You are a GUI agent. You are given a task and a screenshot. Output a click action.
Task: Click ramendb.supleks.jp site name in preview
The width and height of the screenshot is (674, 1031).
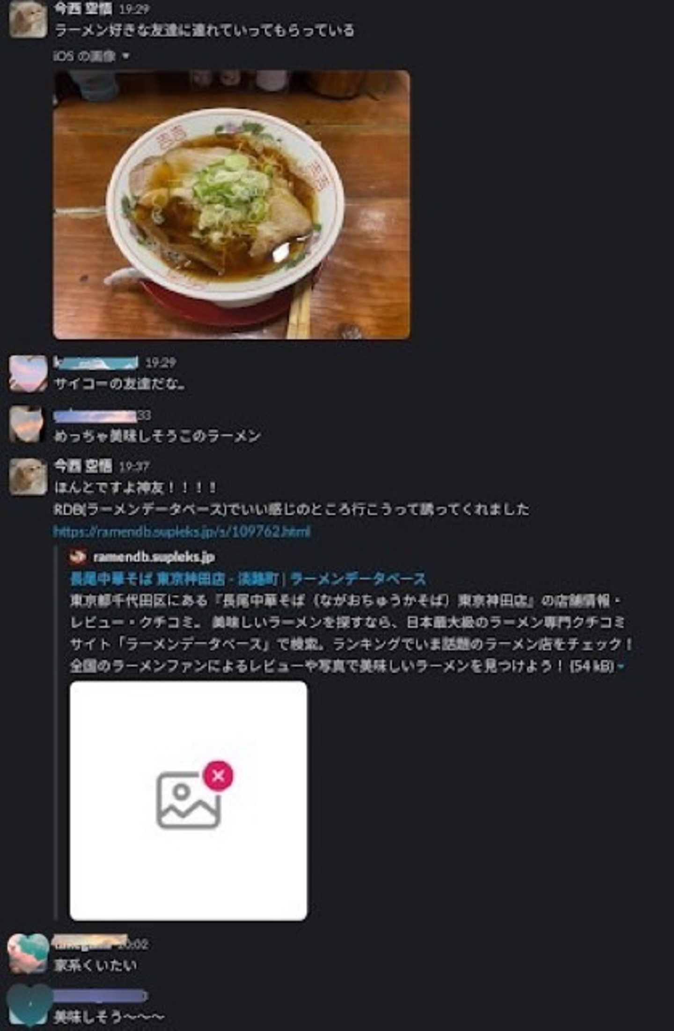click(154, 557)
